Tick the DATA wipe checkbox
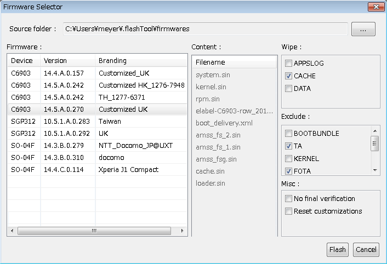 [x=288, y=89]
